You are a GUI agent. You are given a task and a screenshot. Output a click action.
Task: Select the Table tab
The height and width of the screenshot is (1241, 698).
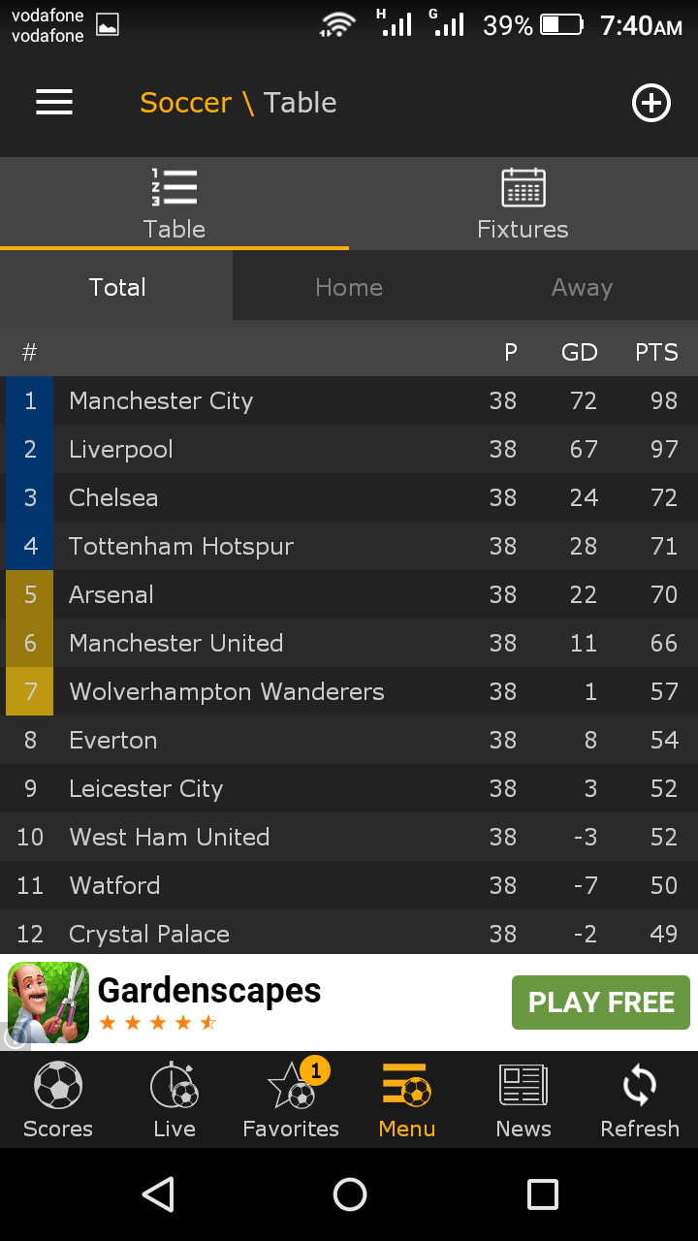pos(174,204)
